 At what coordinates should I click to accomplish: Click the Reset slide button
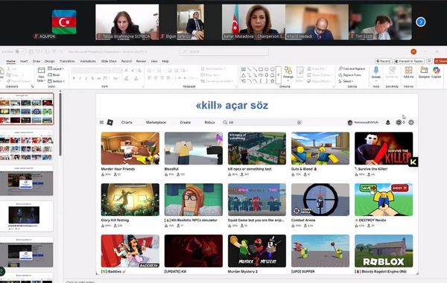(54, 75)
